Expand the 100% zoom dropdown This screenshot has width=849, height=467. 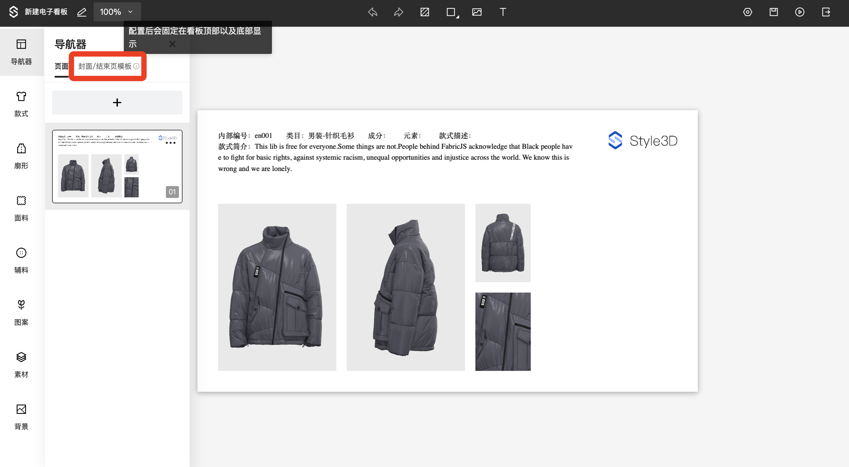117,12
